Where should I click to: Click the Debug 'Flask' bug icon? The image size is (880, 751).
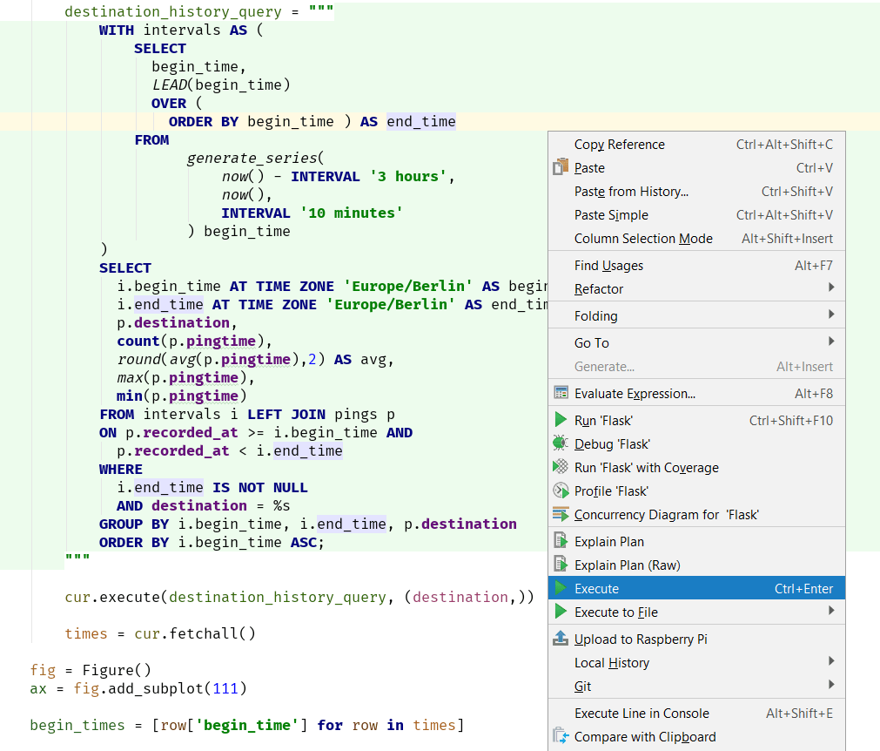[x=560, y=443]
